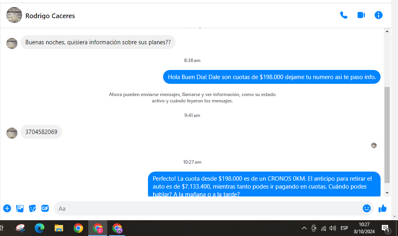Choose a sticker for the message
The width and height of the screenshot is (398, 236).
pos(32,208)
